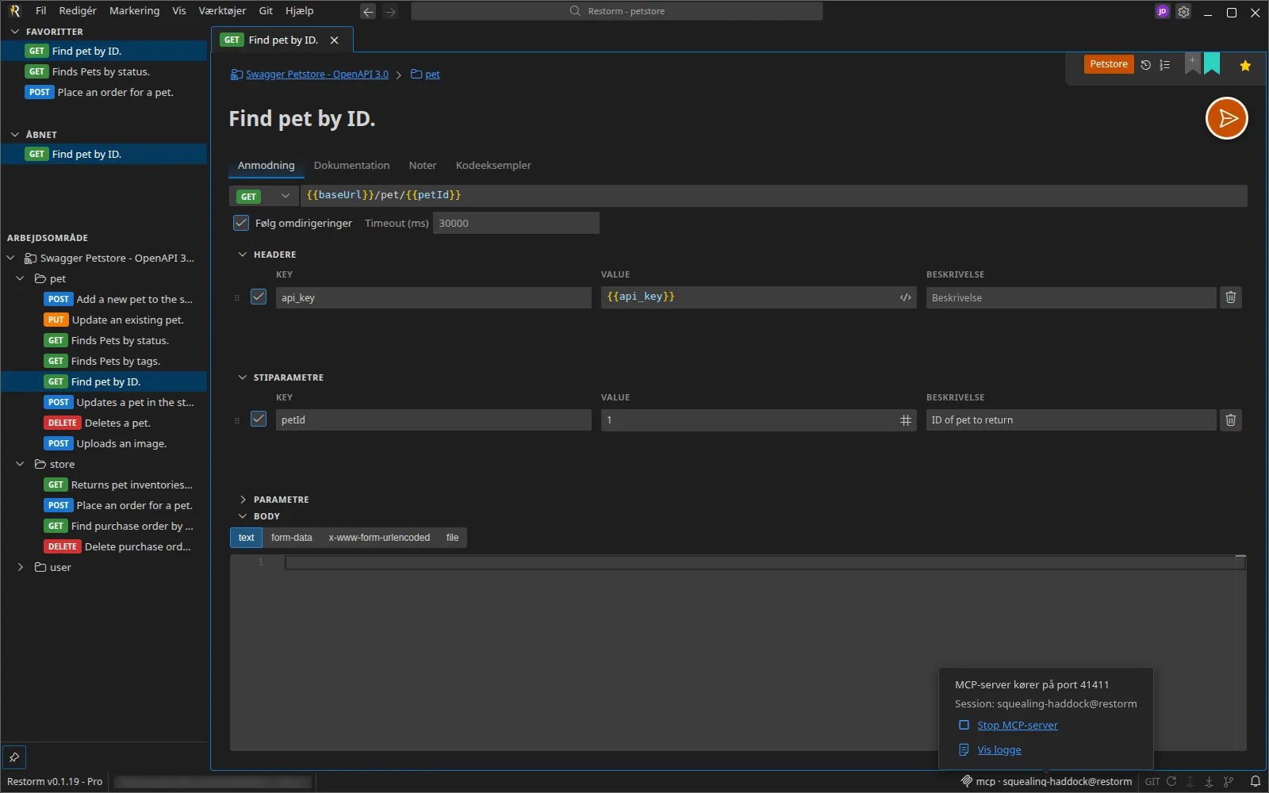Collapse the STIPARAMETRE section
This screenshot has height=793, width=1269.
(x=243, y=377)
